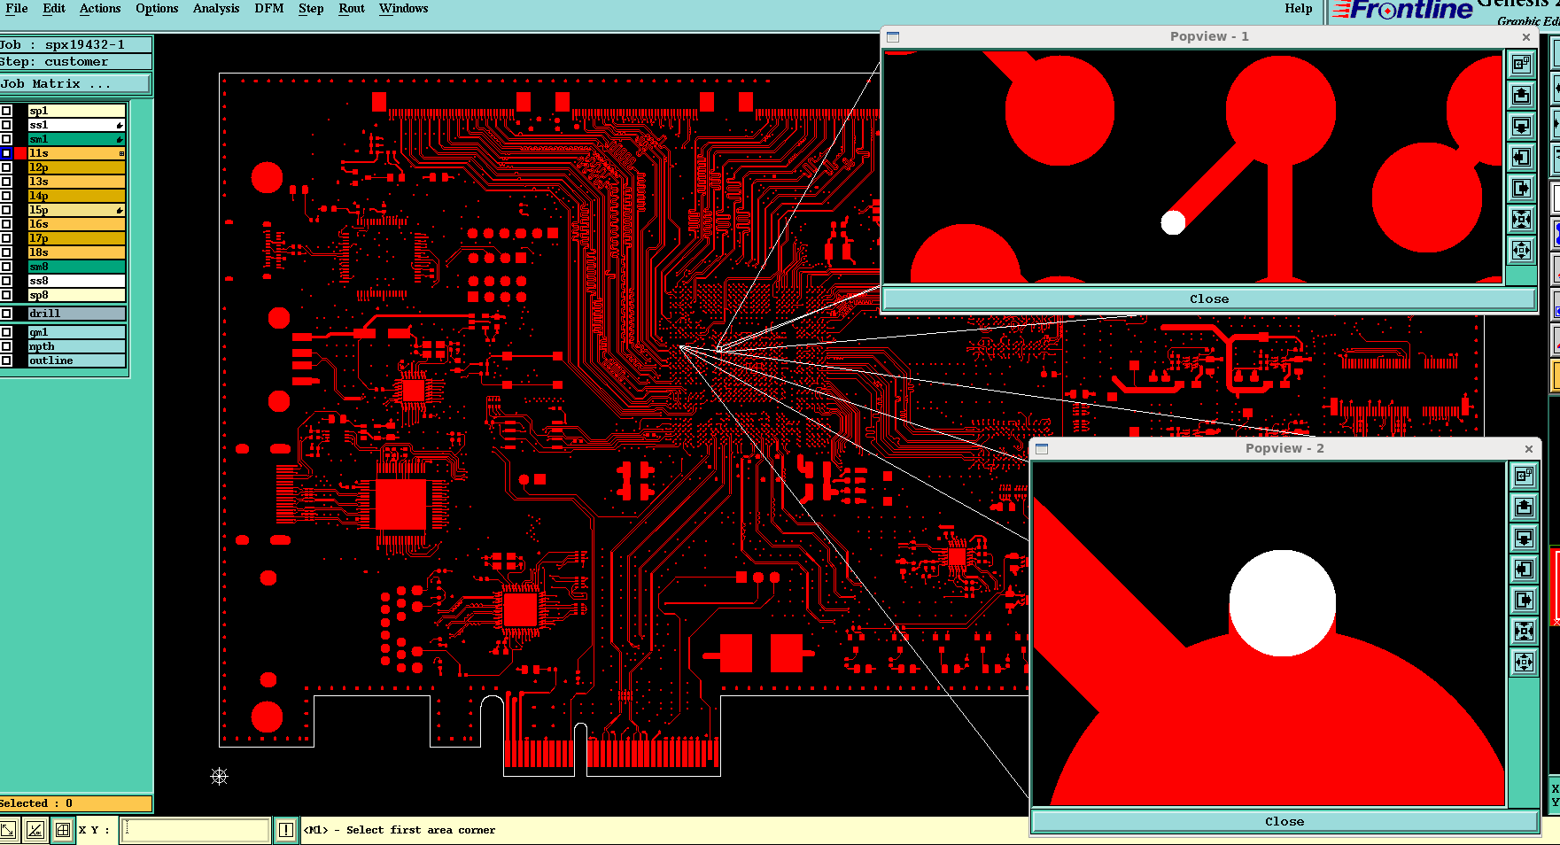Viewport: 1560px width, 845px height.
Task: Zoom in using Popview 1 inward-arrows icon
Action: [x=1521, y=219]
